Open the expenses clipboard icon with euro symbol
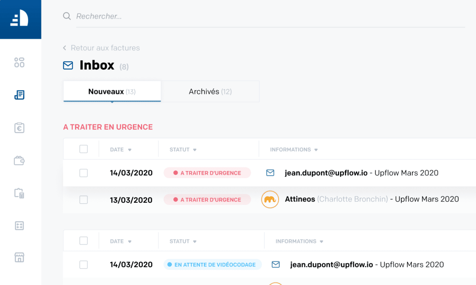 (x=19, y=128)
